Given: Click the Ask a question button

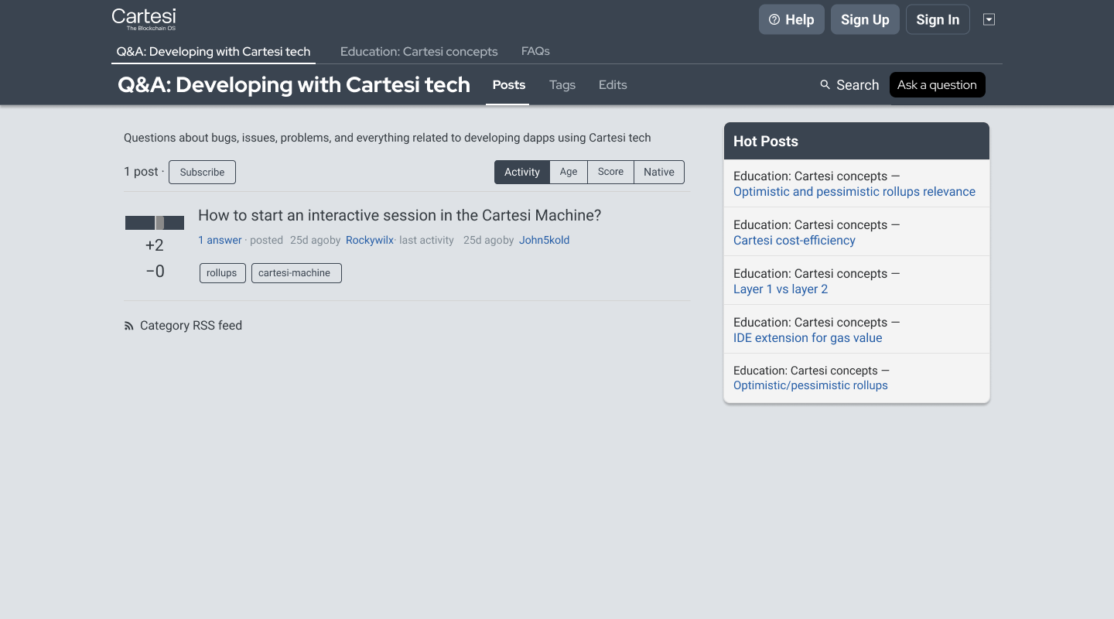Looking at the screenshot, I should point(937,85).
